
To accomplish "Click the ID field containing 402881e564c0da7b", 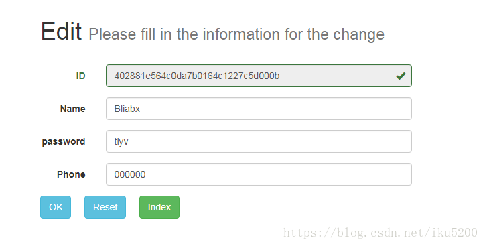I will 259,76.
